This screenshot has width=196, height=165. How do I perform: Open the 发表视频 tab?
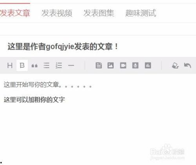(57, 13)
